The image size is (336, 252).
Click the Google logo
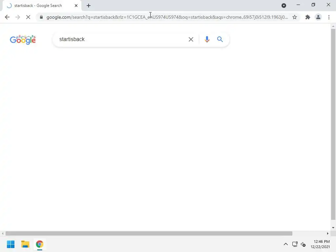pyautogui.click(x=23, y=40)
